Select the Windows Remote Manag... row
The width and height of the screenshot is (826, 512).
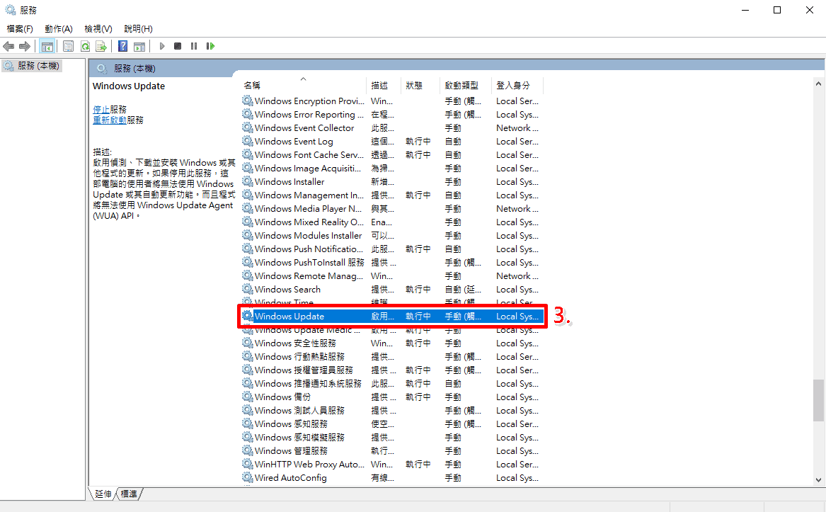(392, 275)
